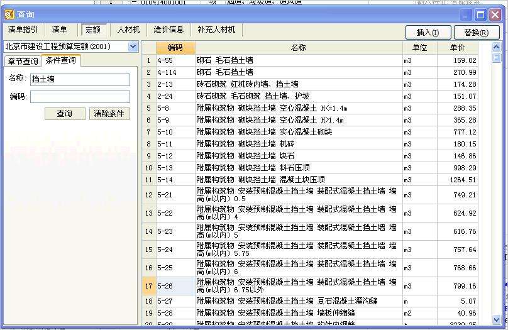Open the 造价信息 tab
Screen dimensions: 508x330
tap(168, 30)
